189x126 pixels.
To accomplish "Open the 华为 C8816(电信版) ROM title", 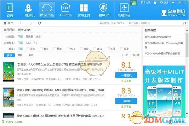I will pyautogui.click(x=60, y=90).
